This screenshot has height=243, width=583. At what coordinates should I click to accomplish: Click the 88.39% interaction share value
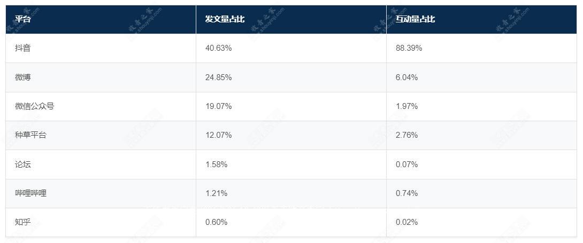pos(409,48)
